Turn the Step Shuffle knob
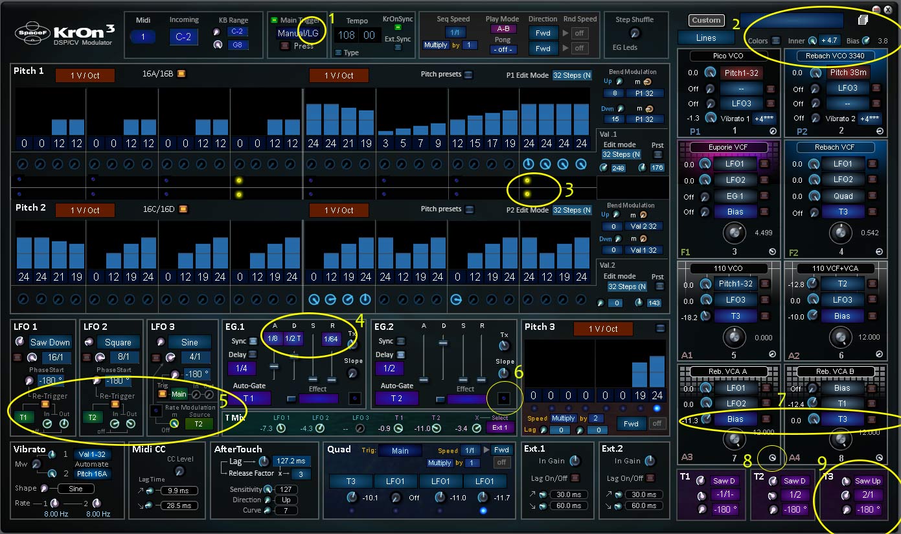 click(634, 32)
